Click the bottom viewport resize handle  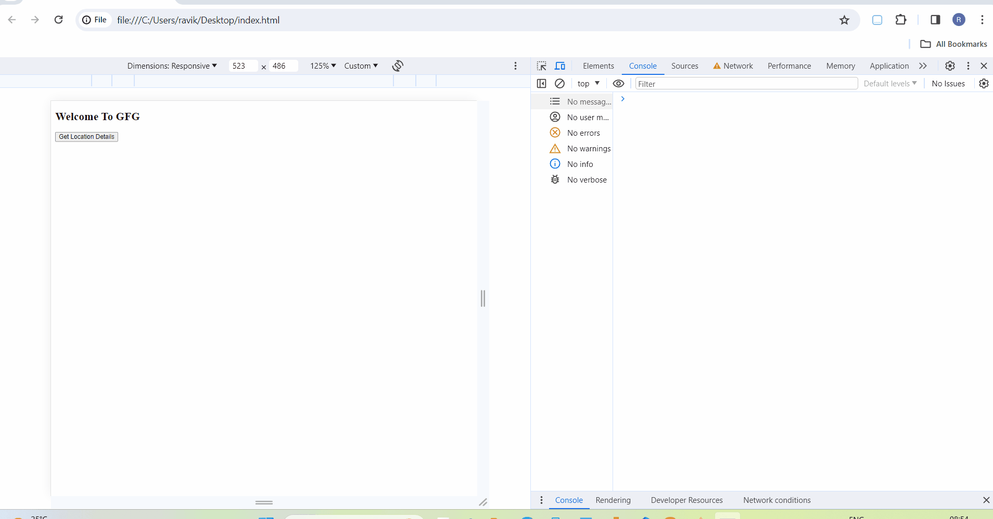[x=264, y=502]
